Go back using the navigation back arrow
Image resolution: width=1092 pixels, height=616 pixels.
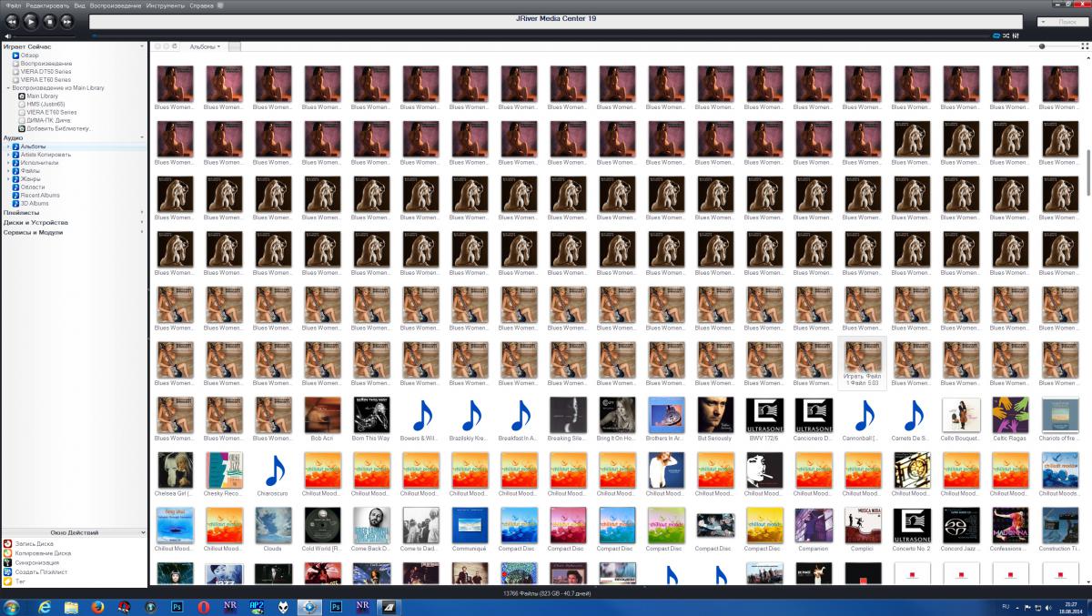click(x=157, y=45)
